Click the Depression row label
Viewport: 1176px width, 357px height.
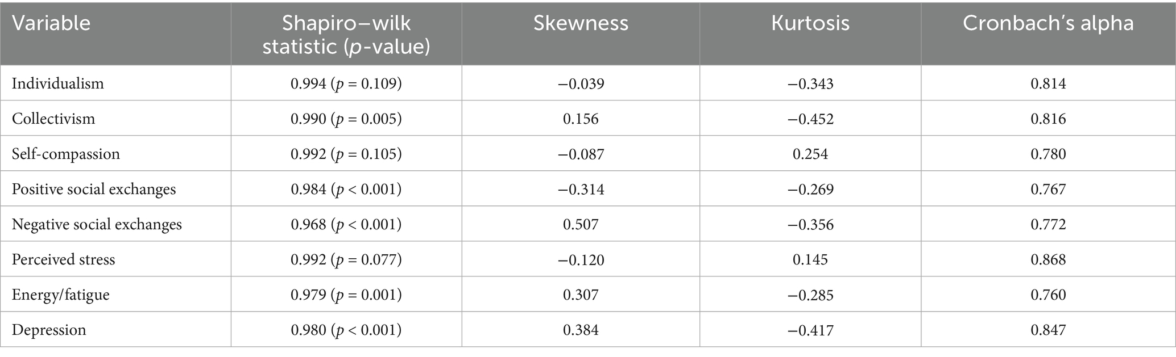pos(49,330)
